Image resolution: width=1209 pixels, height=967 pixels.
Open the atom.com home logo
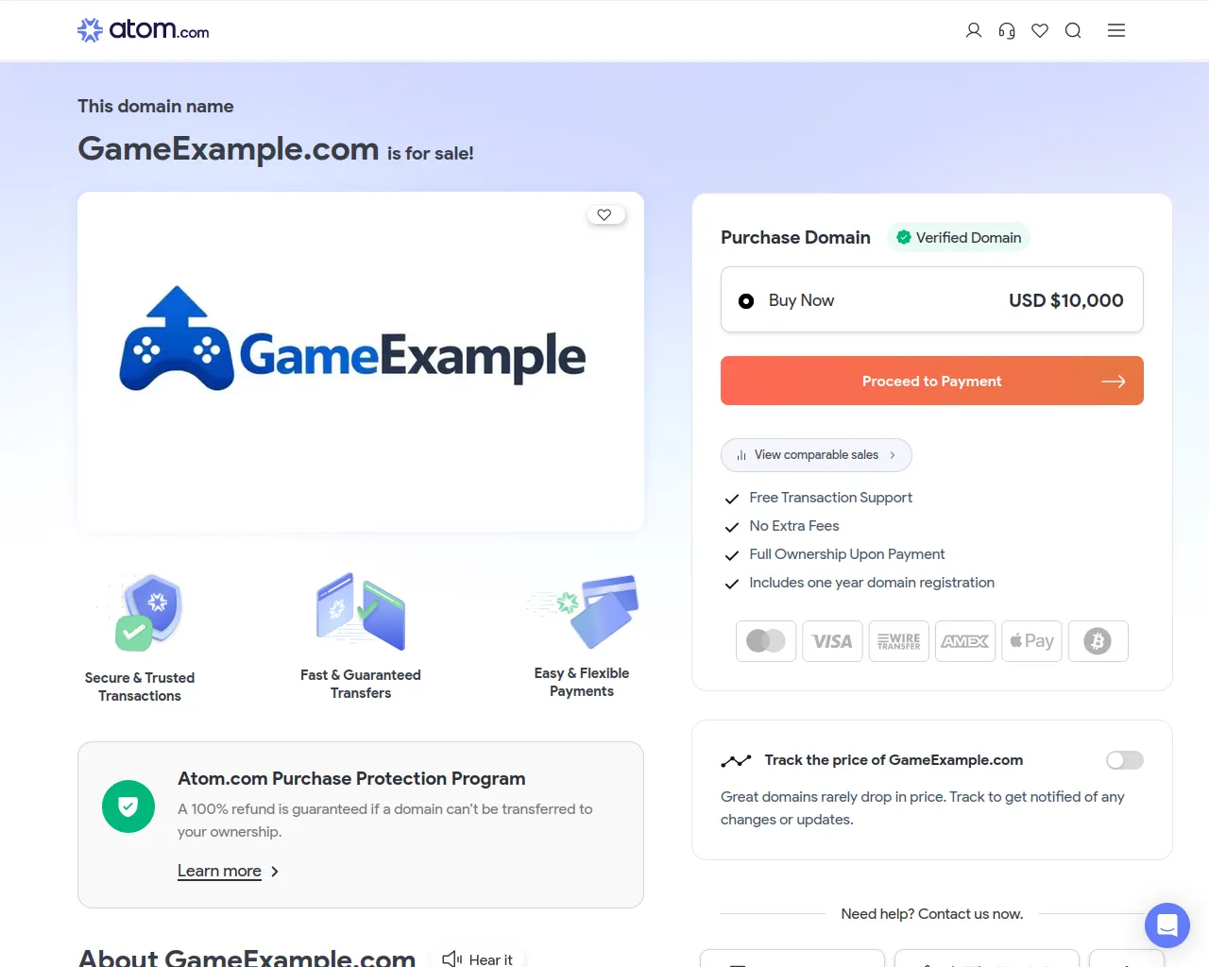click(144, 30)
